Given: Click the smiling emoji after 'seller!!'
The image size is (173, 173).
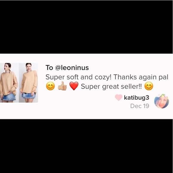Looking at the screenshot, I should point(149,86).
